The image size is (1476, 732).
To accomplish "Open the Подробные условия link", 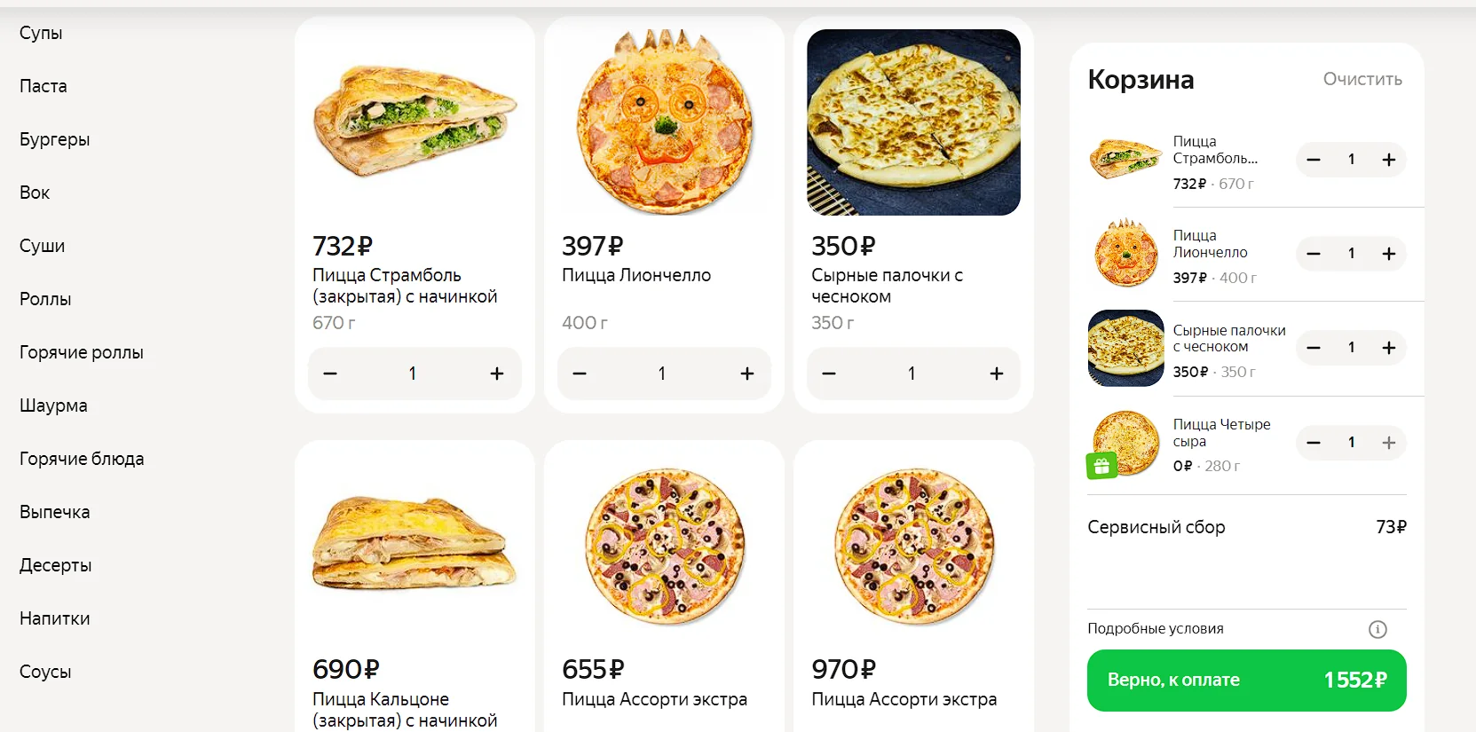I will pos(1156,629).
